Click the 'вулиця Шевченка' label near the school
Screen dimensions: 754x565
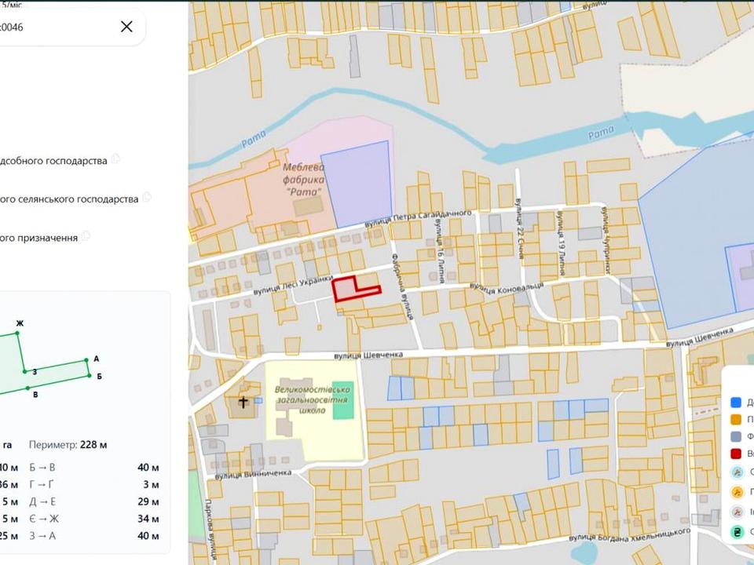pos(368,355)
